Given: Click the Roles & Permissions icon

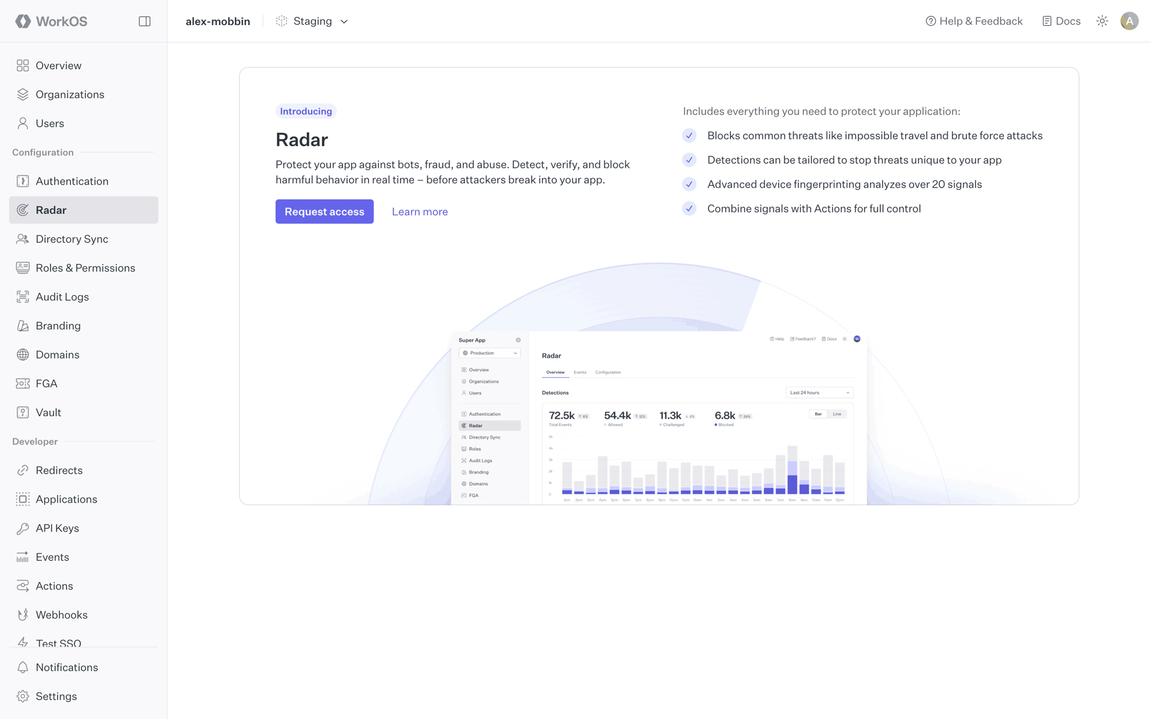Looking at the screenshot, I should [23, 268].
